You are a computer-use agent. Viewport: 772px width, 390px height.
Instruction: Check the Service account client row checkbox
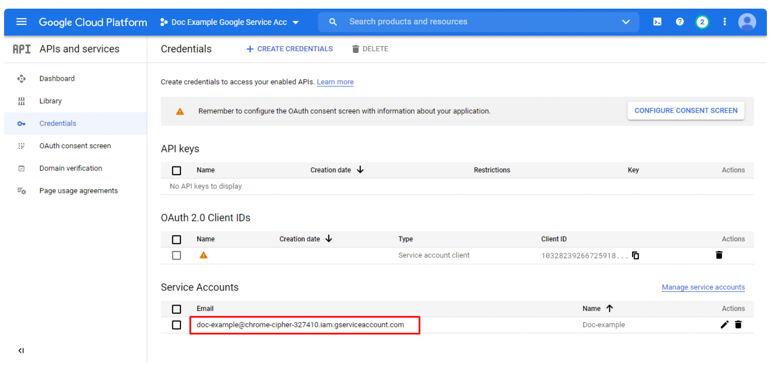[176, 255]
